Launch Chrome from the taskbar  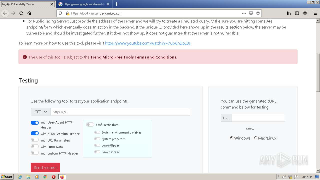coord(45,177)
